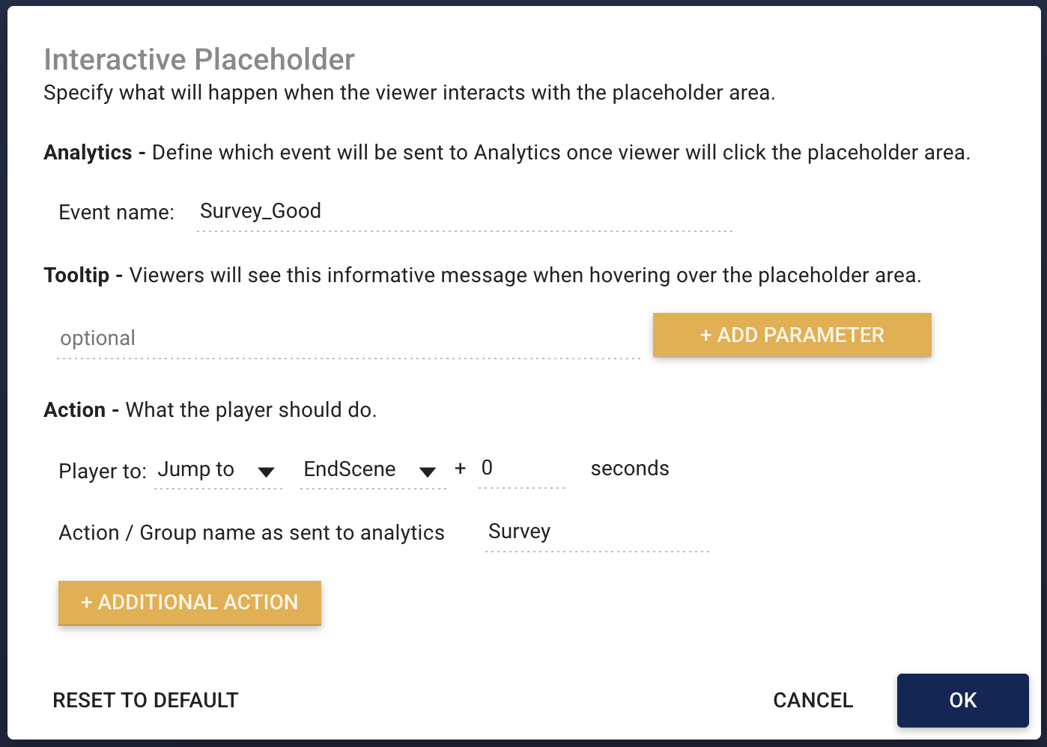This screenshot has height=747, width=1047.
Task: Confirm the dialog with OK
Action: [962, 701]
